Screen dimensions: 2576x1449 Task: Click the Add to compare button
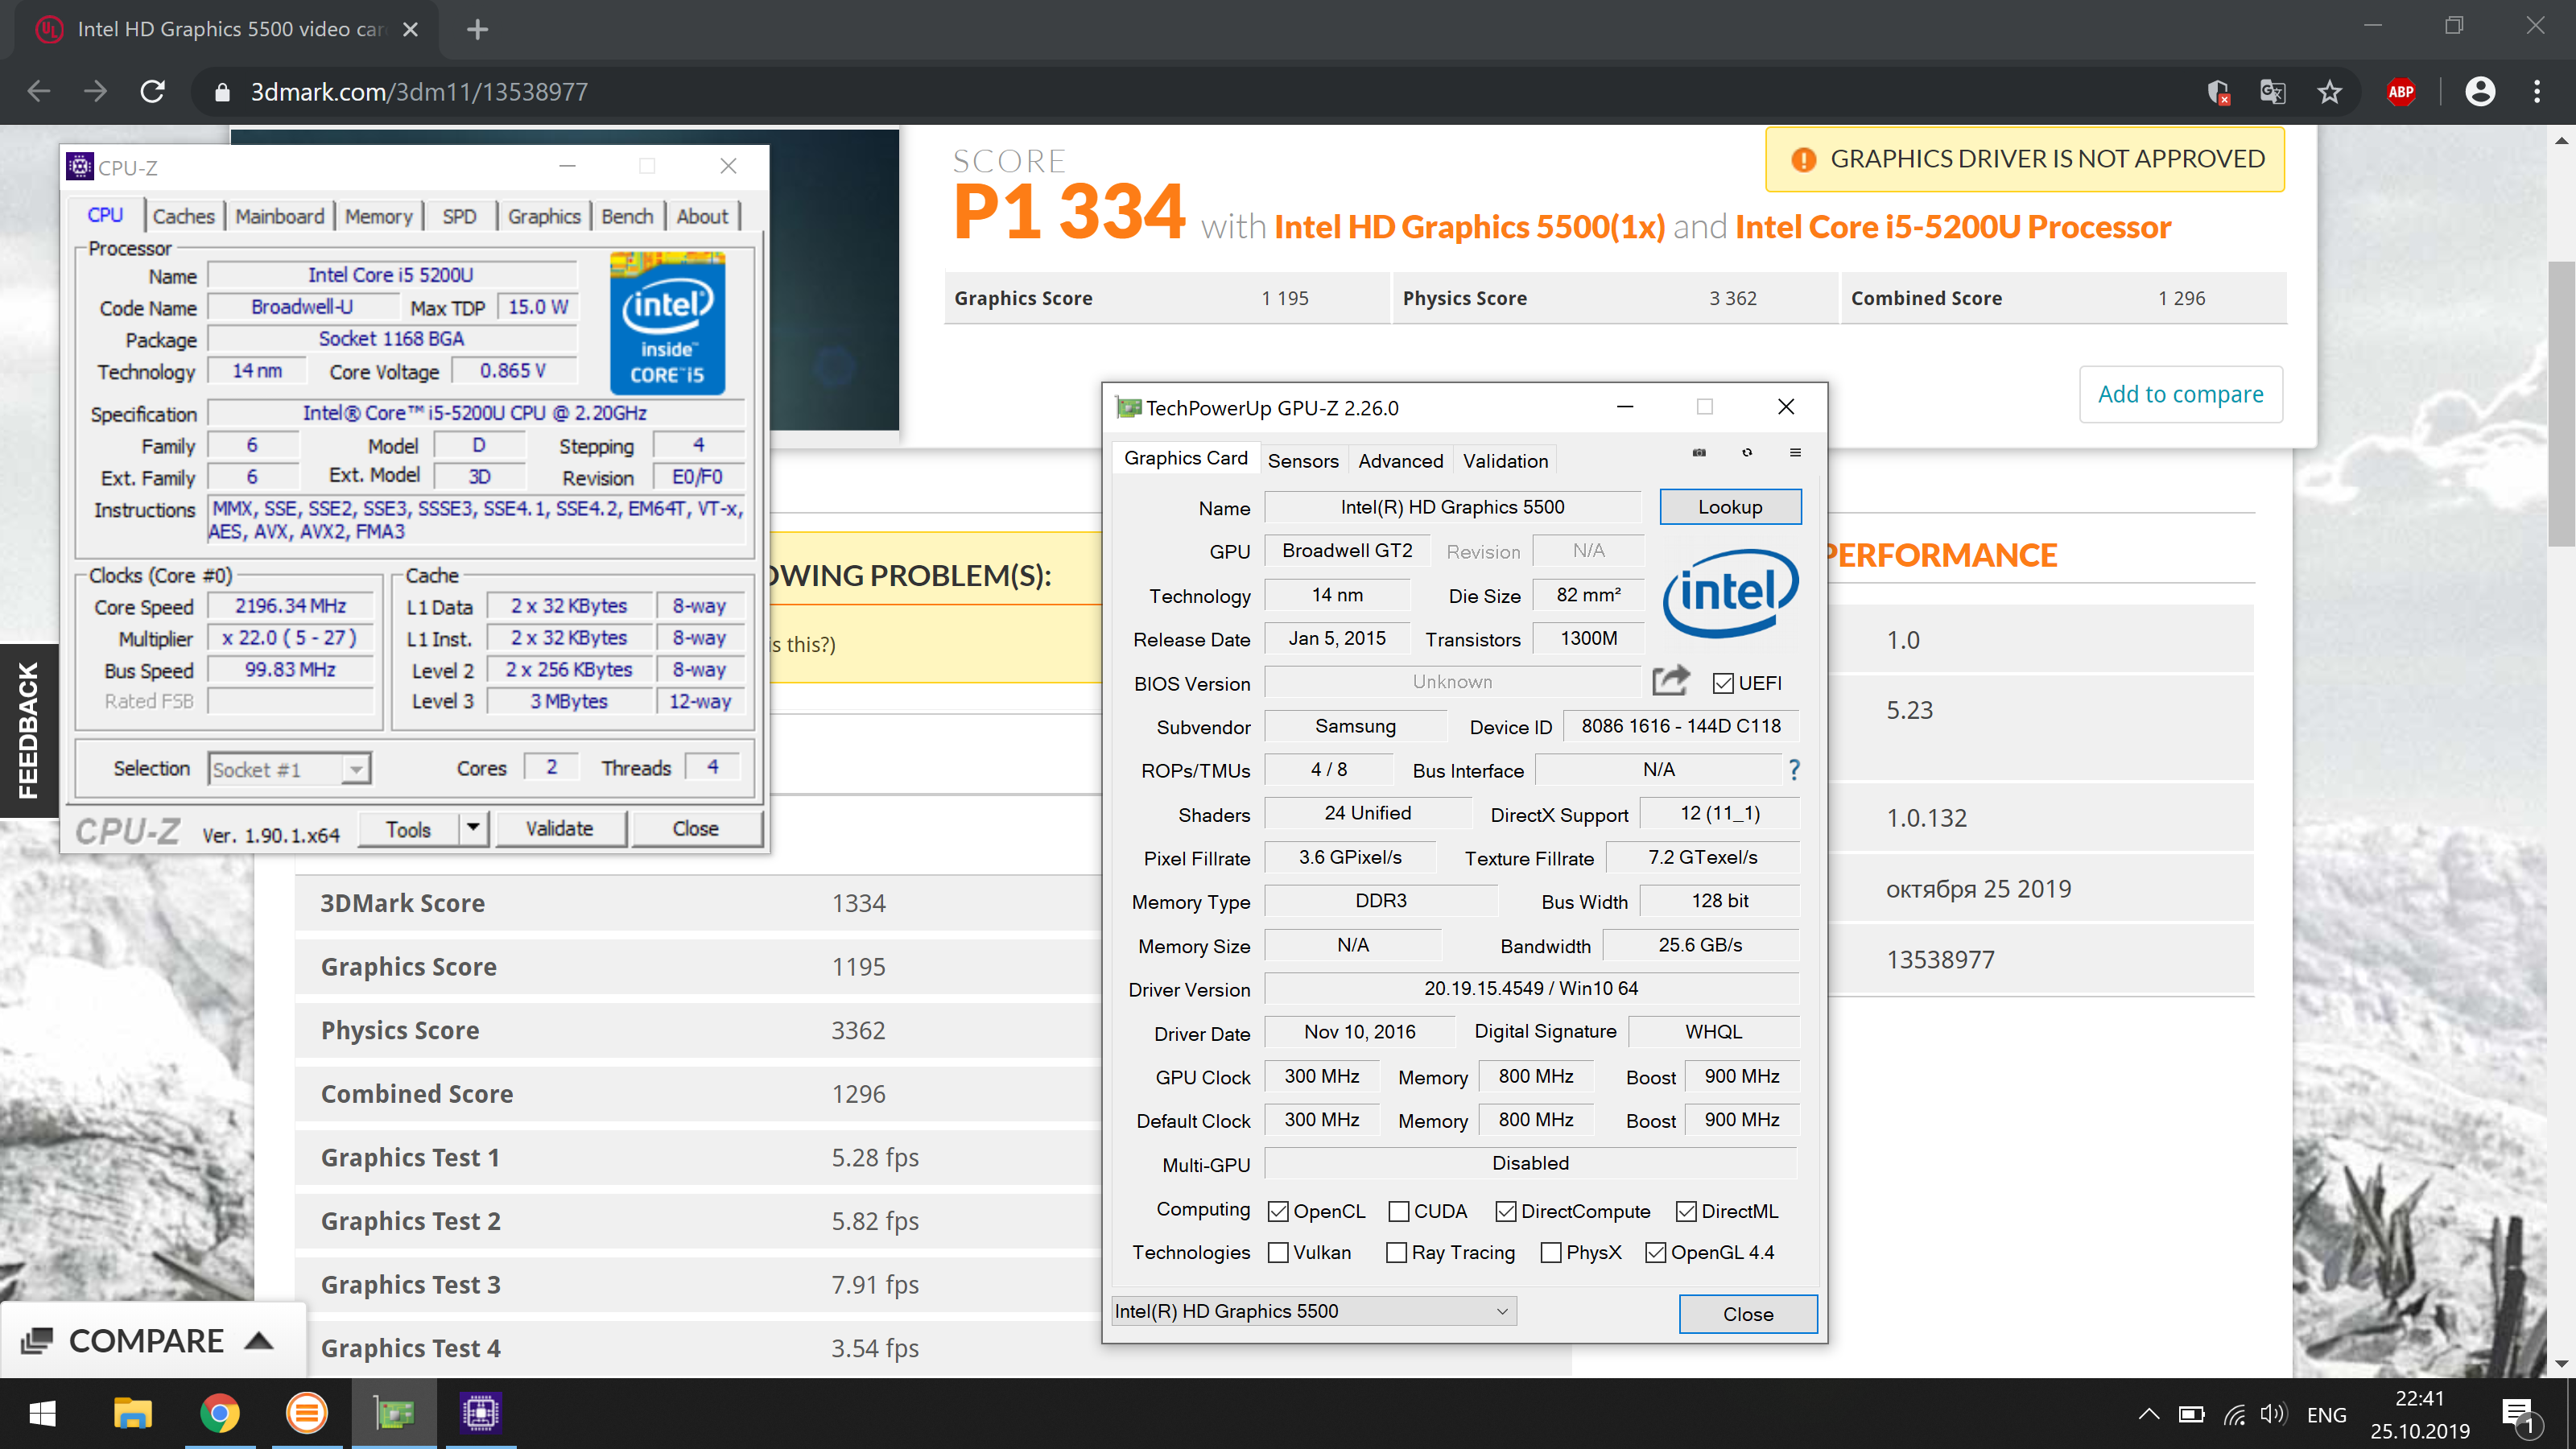click(2180, 394)
